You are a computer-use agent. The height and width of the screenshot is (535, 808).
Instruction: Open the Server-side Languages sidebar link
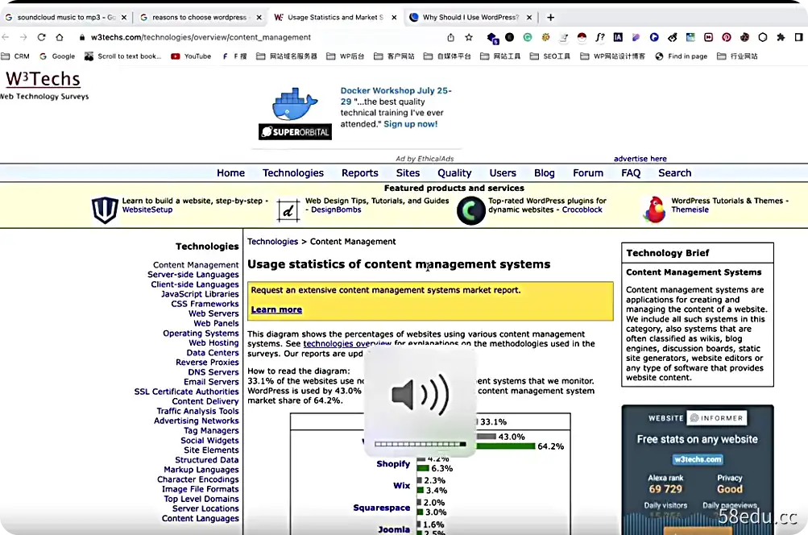click(193, 275)
